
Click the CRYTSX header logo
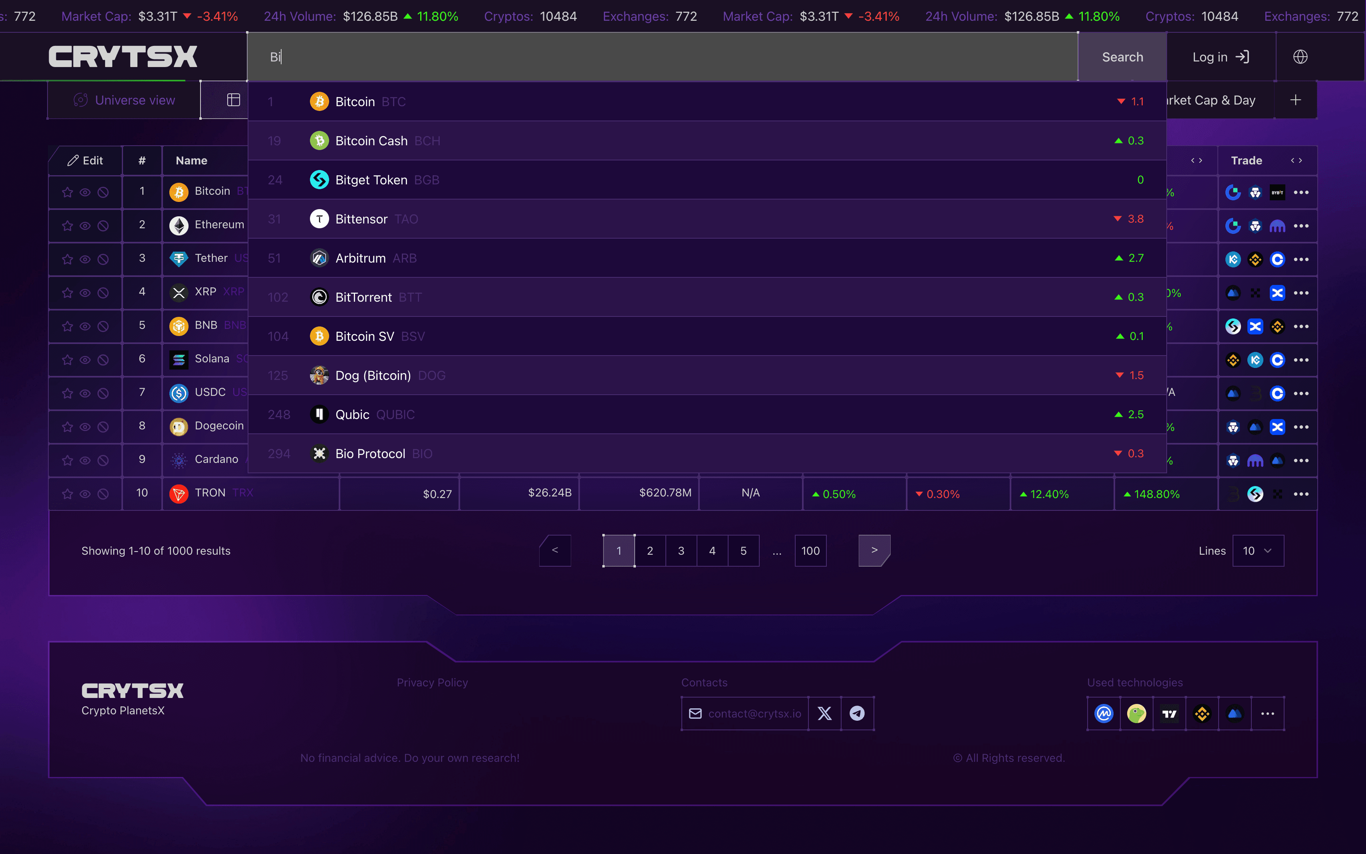(x=123, y=57)
